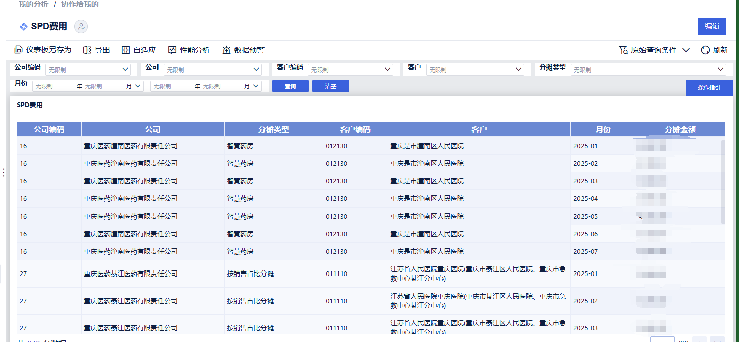Open 性能分析 performance analysis

[x=189, y=50]
